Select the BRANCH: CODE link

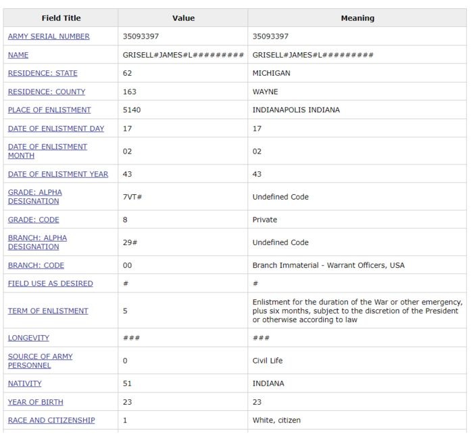click(36, 265)
